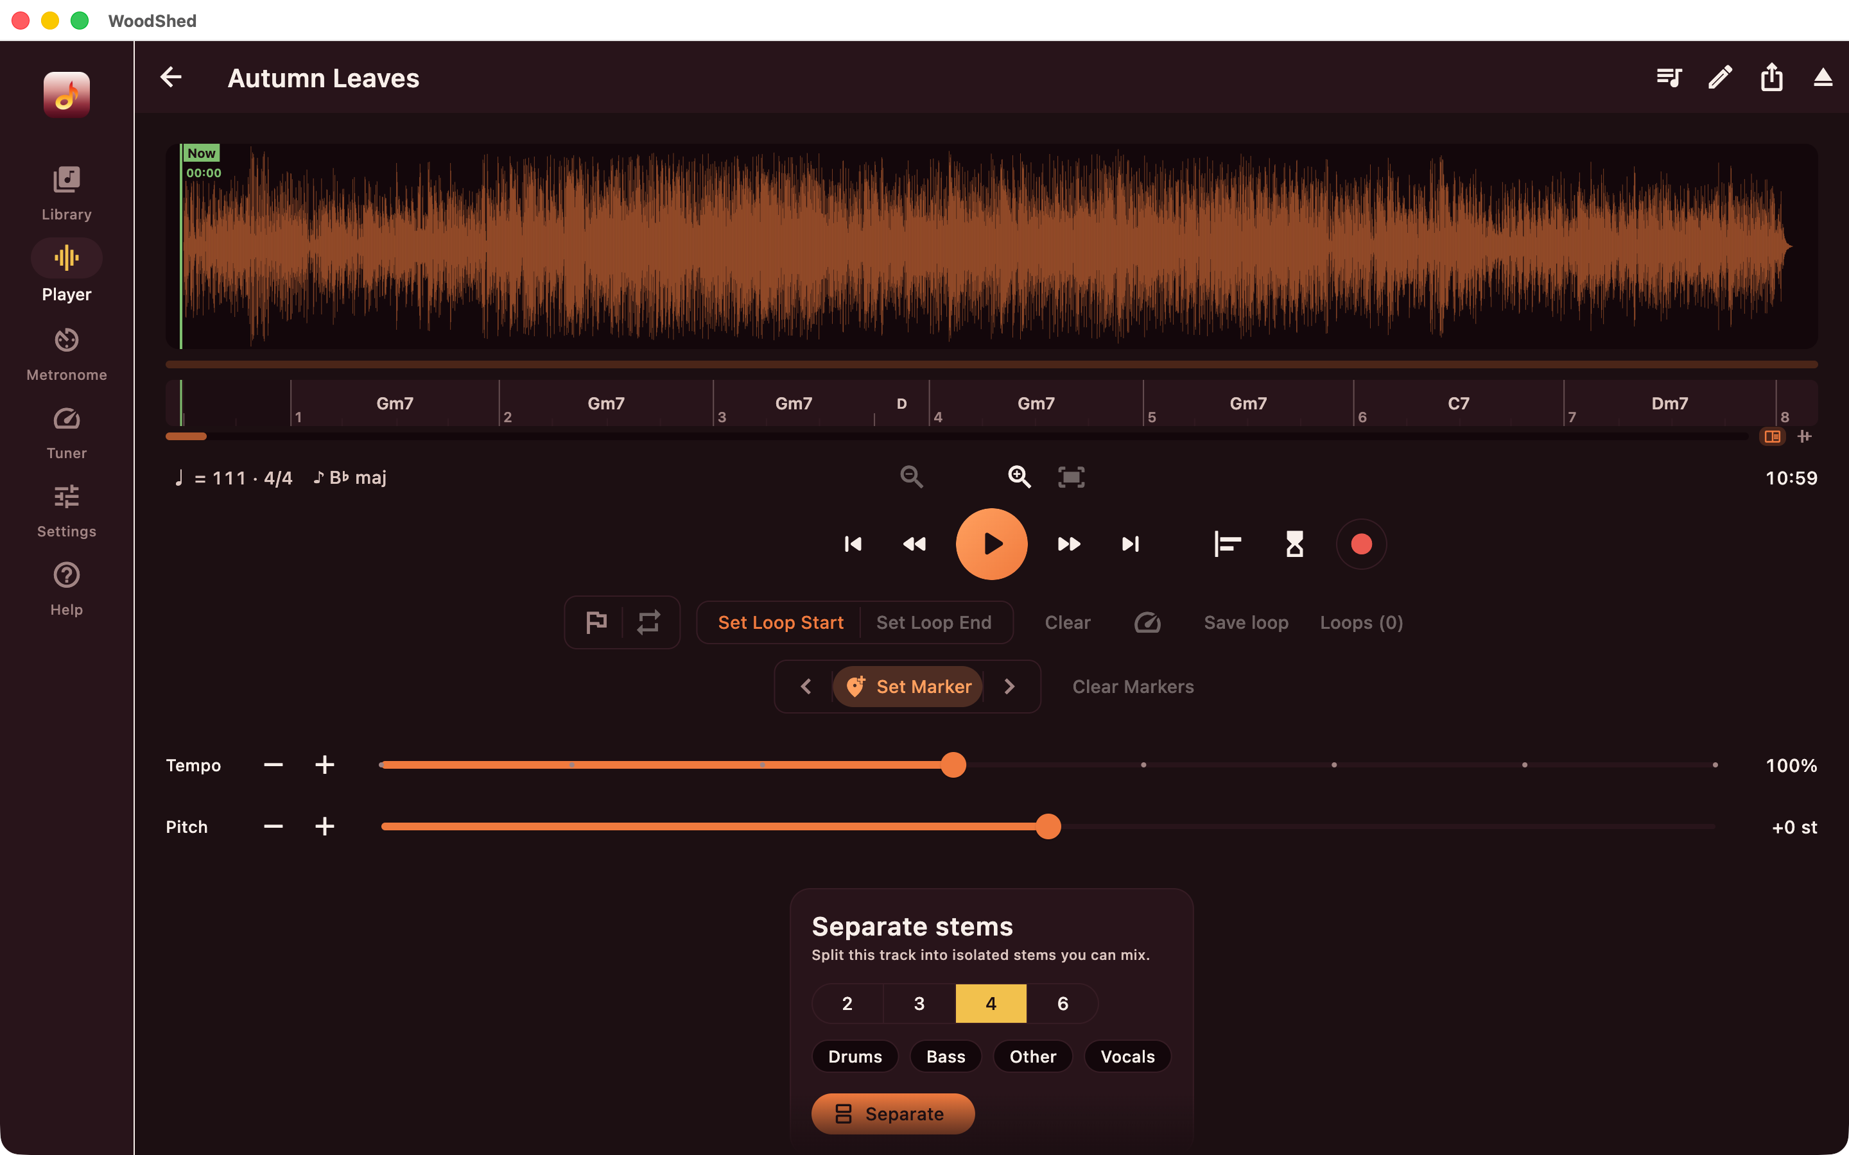The image size is (1849, 1155).
Task: Toggle the chord panel layout icon
Action: click(x=1773, y=436)
